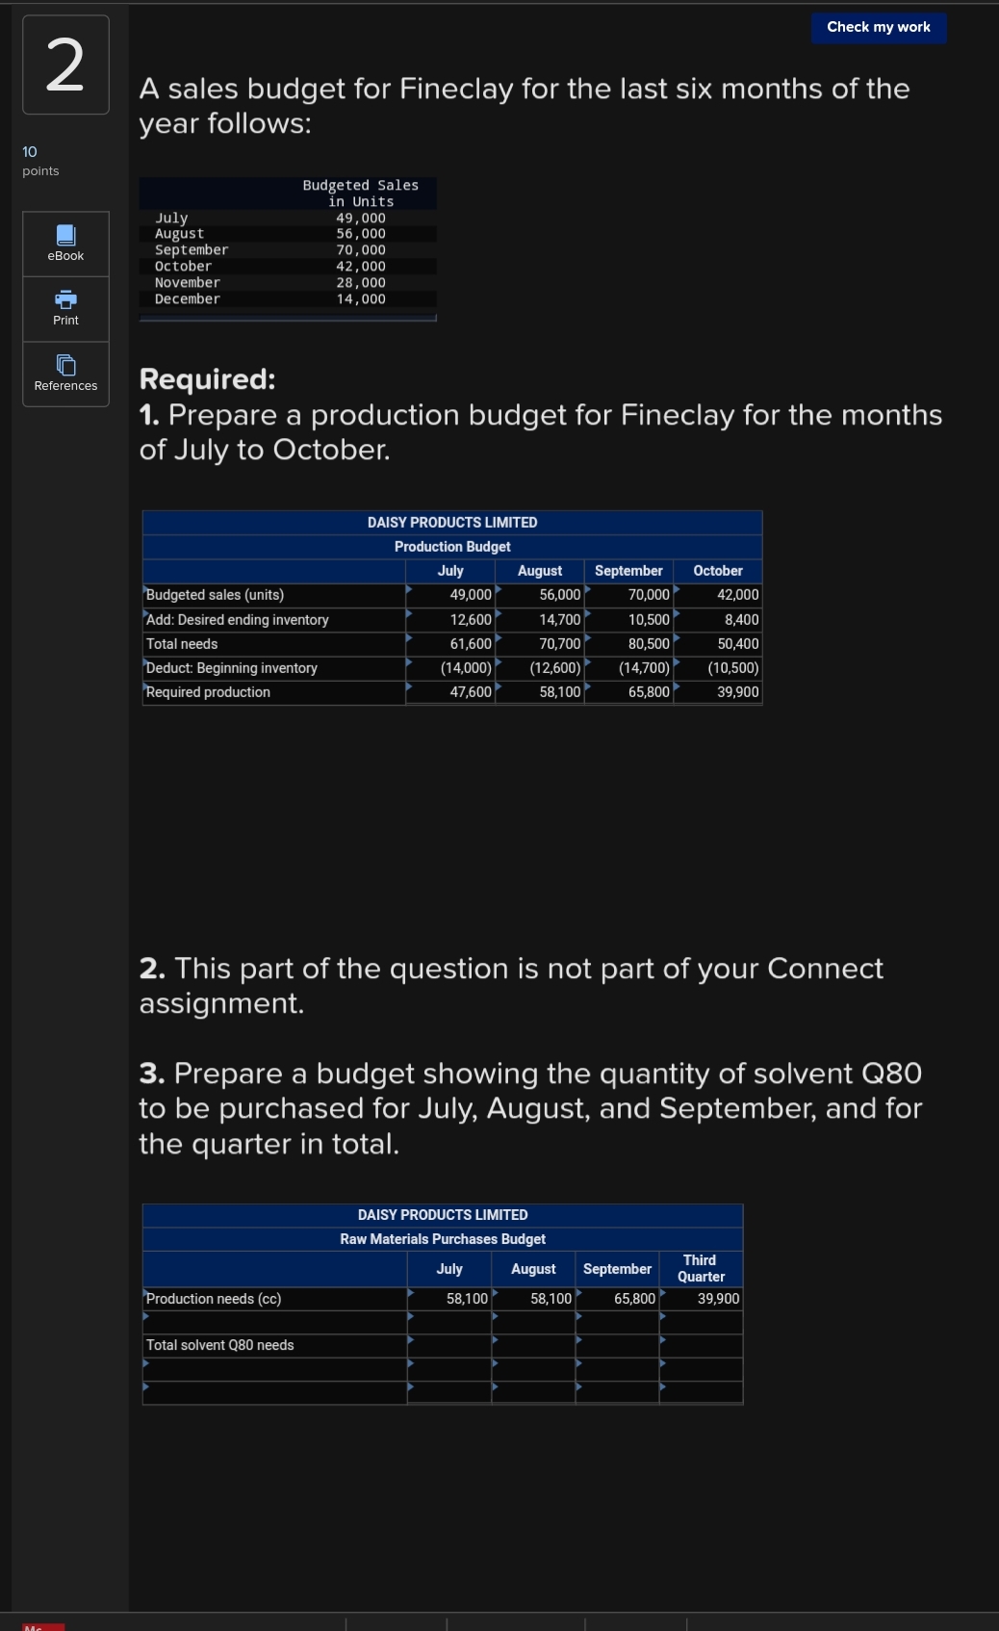
Task: Click December 14,000 in sales table
Action: click(x=361, y=299)
